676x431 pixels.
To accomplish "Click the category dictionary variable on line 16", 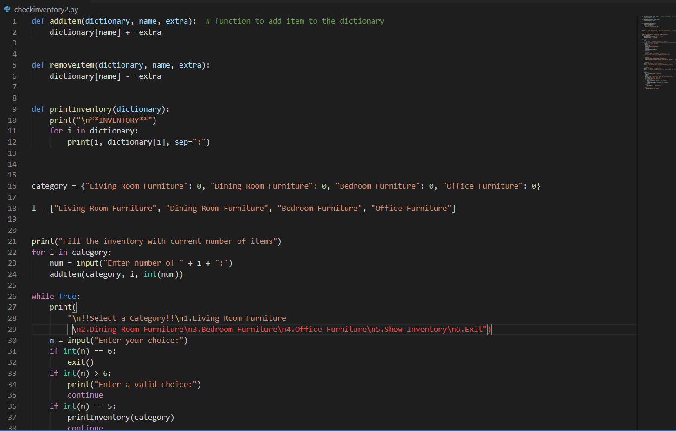I will tap(49, 186).
